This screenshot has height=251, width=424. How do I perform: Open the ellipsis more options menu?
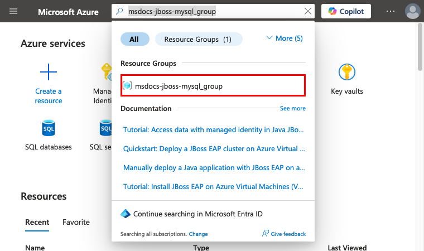(x=390, y=11)
